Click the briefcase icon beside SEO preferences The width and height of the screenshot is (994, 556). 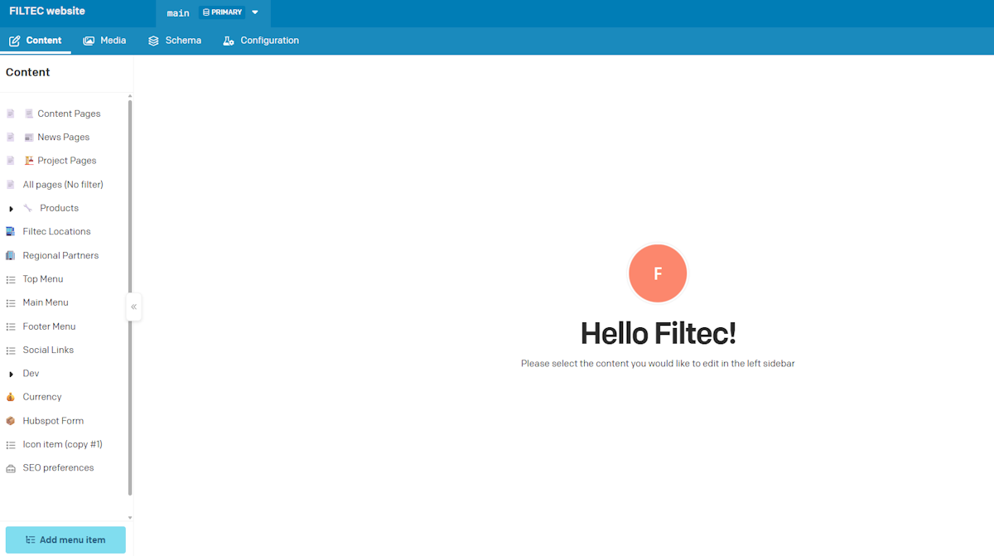(x=11, y=468)
